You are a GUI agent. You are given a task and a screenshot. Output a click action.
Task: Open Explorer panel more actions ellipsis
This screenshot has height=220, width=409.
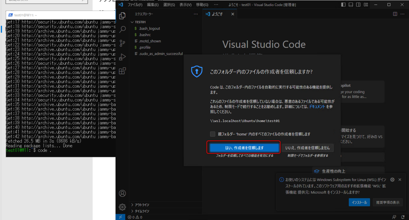[196, 14]
